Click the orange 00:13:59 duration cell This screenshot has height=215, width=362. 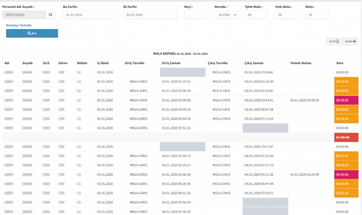click(346, 82)
